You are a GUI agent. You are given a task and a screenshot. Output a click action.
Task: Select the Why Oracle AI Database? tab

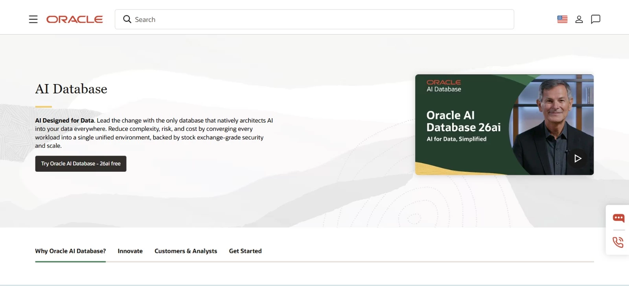pos(70,251)
